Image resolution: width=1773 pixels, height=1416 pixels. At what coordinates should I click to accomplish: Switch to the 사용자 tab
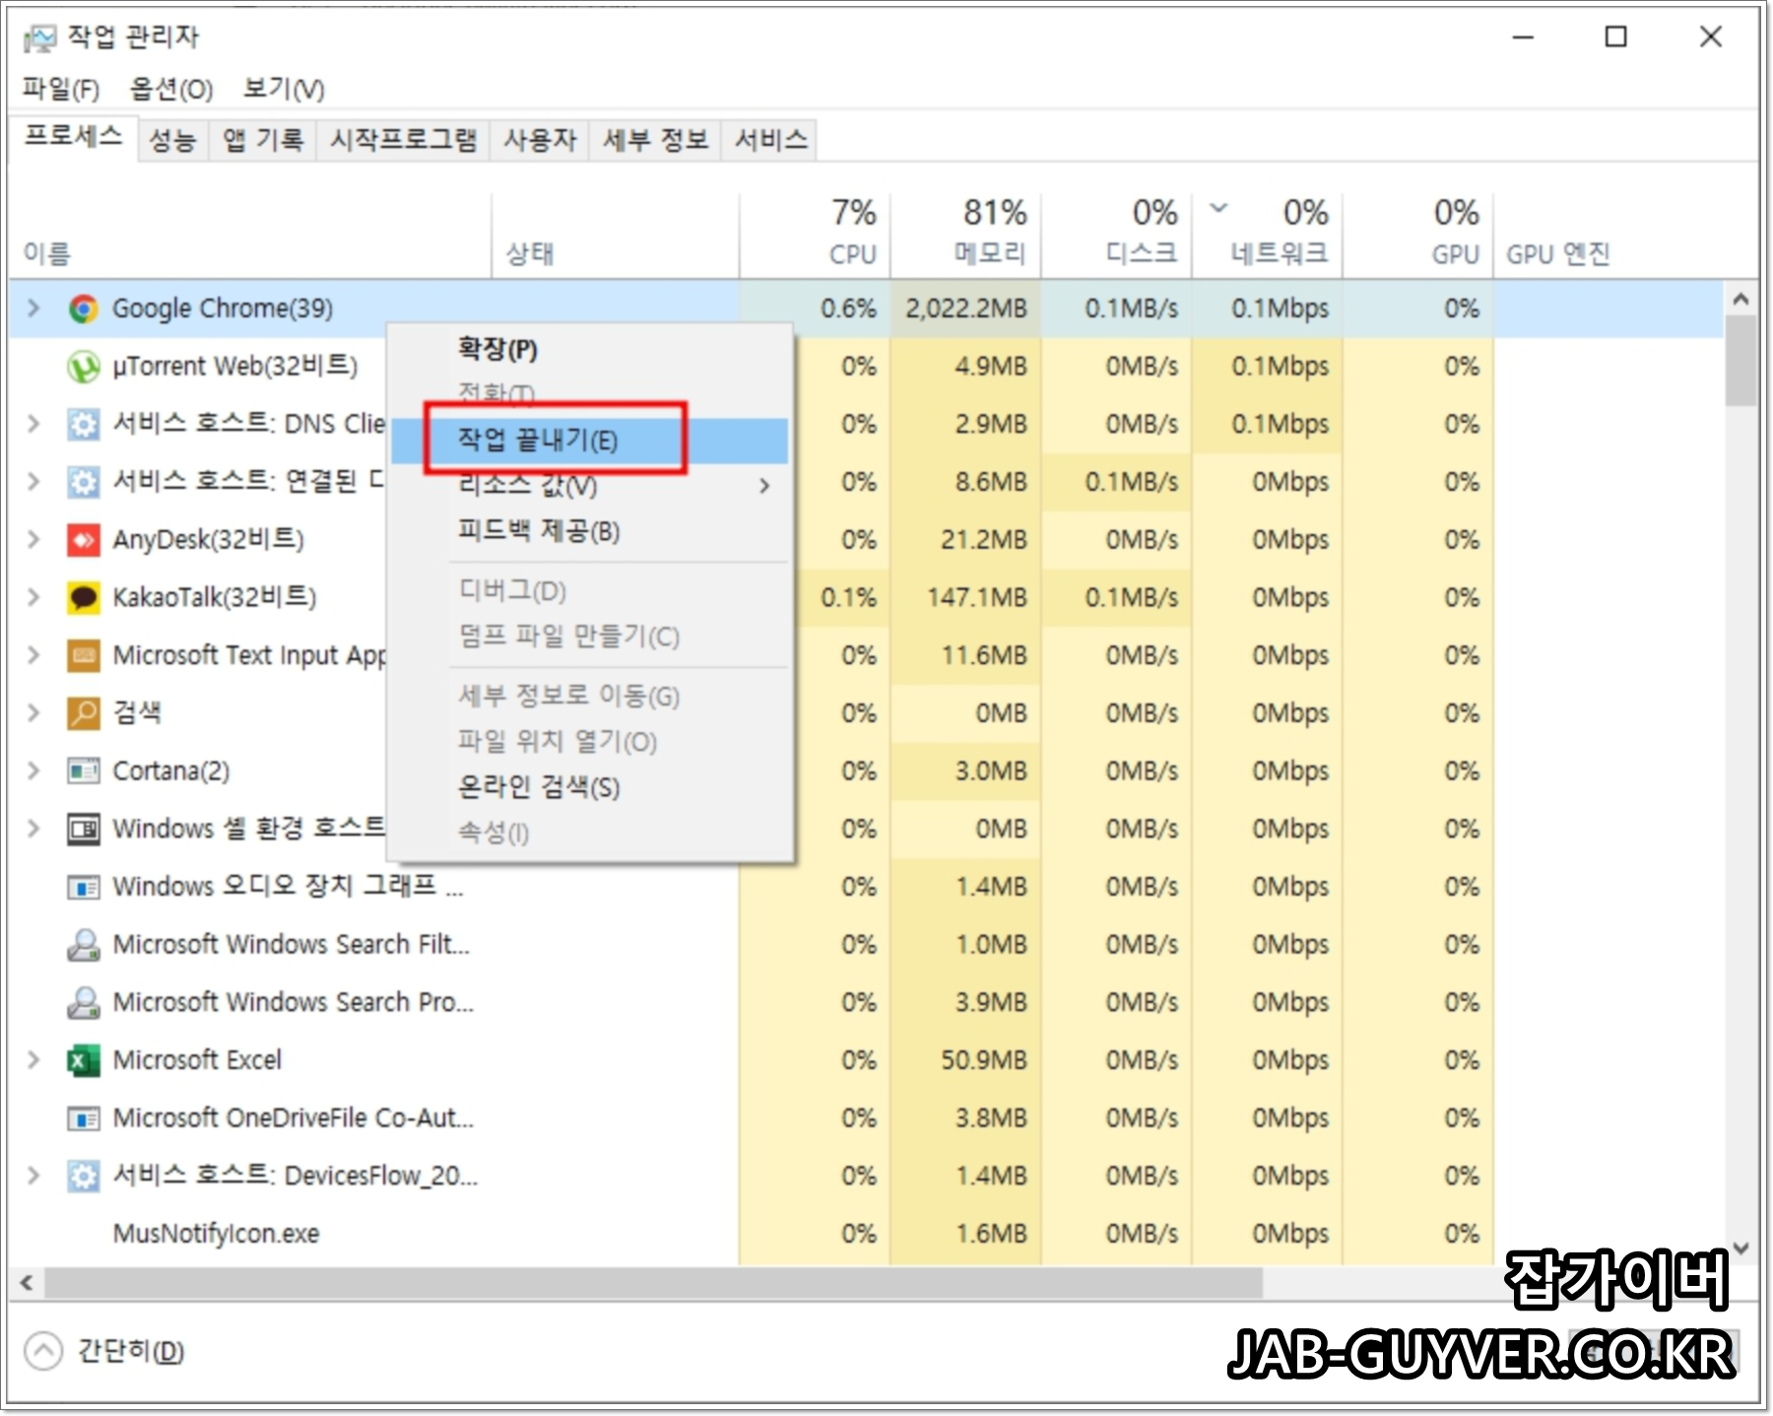point(540,140)
